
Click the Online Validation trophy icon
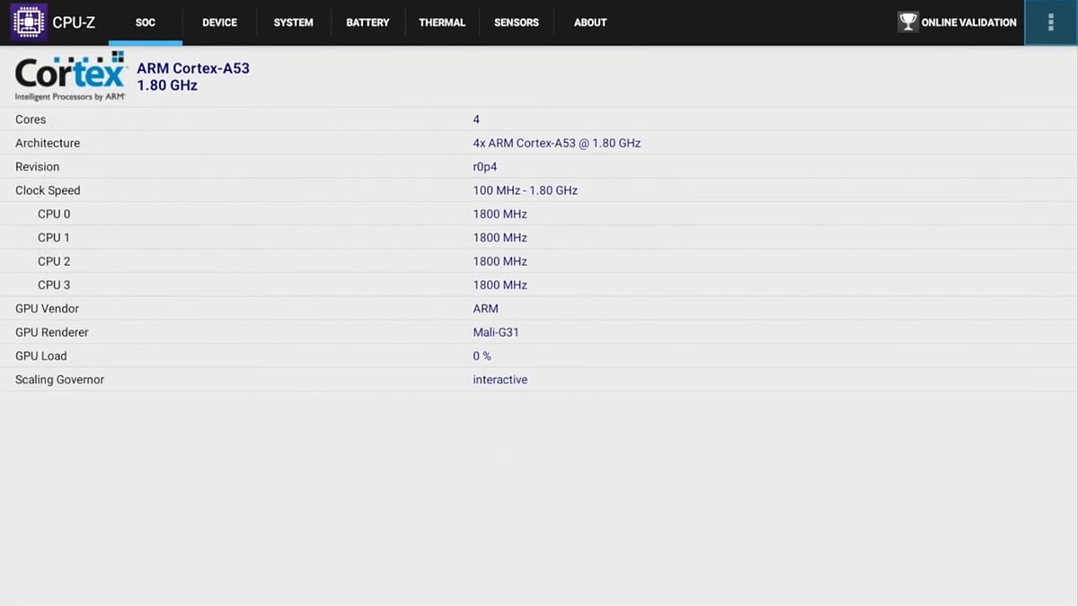click(x=908, y=22)
